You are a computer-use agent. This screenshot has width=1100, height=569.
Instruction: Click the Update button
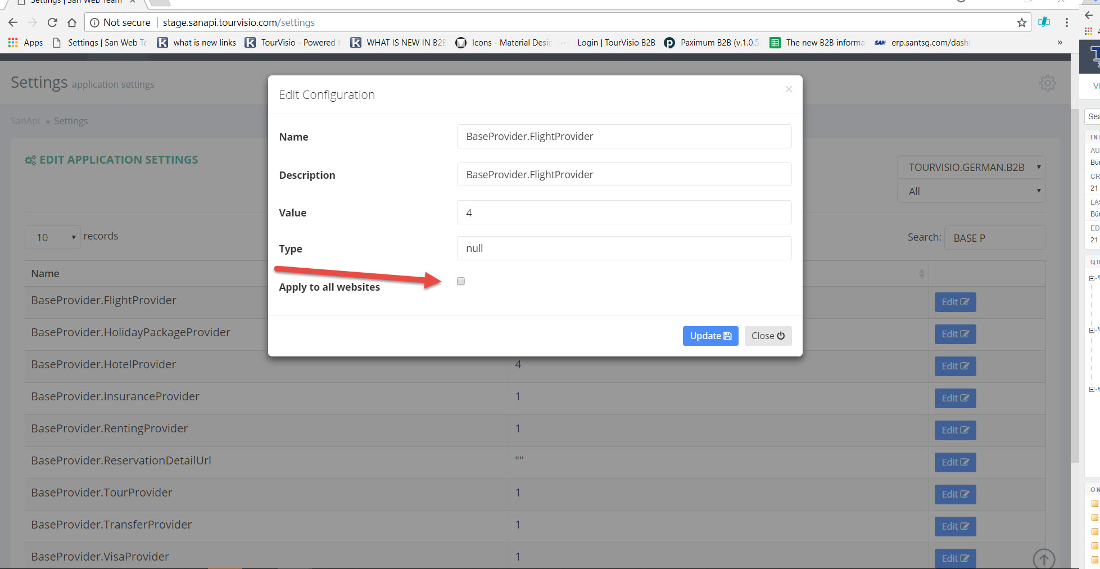pos(710,336)
